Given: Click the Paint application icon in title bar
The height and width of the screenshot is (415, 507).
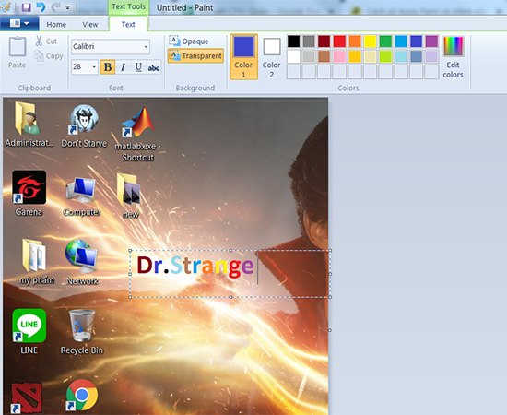Looking at the screenshot, I should [6, 7].
